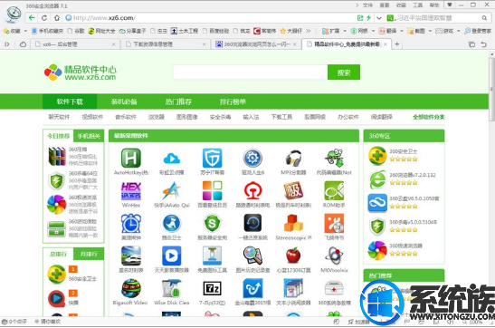The height and width of the screenshot is (328, 495).
Task: Open the Bigasoft Video icon
Action: tap(131, 288)
